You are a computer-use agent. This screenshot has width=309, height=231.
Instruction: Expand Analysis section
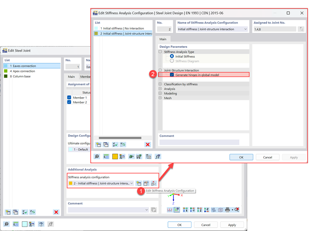160,89
